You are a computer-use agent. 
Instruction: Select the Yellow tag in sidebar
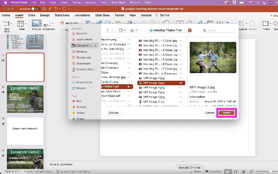[x=79, y=113]
